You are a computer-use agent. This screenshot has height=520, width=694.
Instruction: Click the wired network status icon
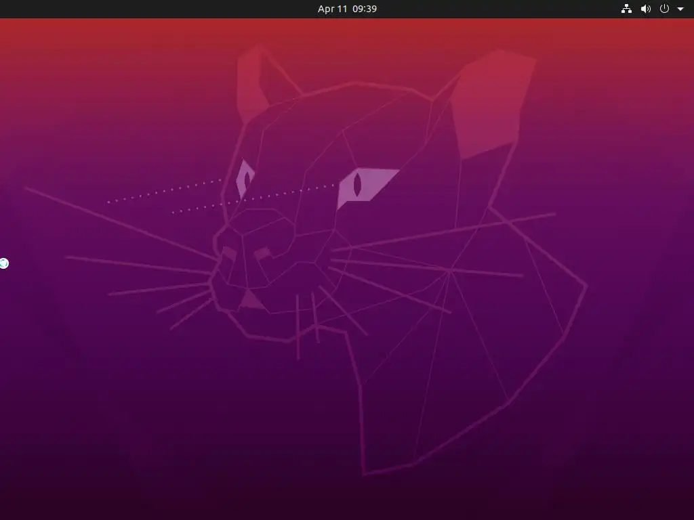[626, 9]
